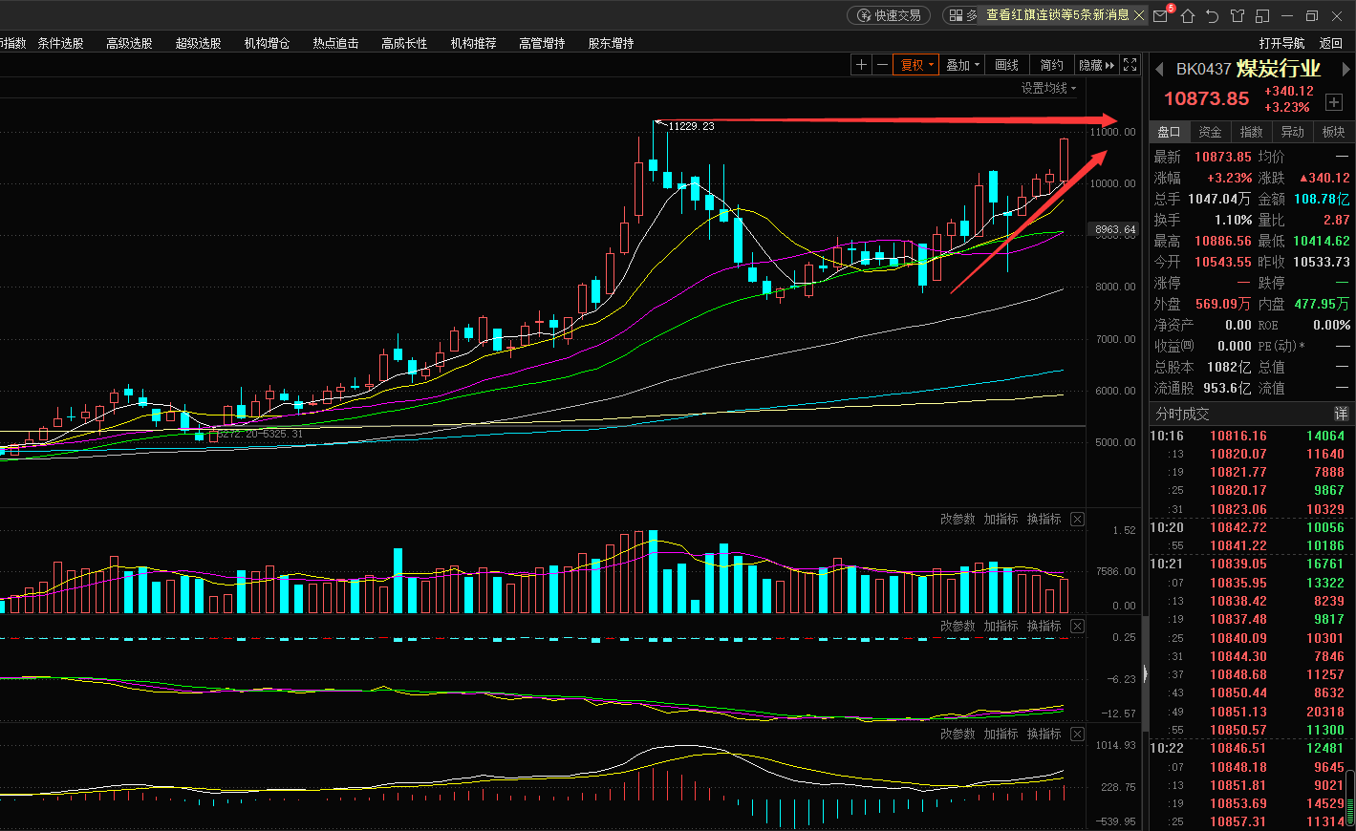
Task: Open 复权 dropdown
Action: pos(917,65)
